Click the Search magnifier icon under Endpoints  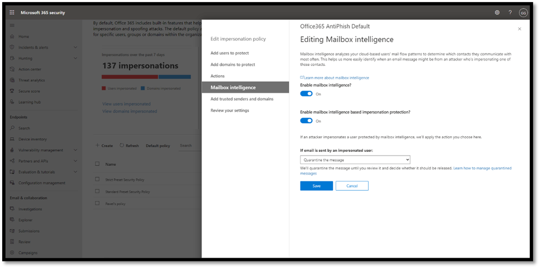[12, 128]
